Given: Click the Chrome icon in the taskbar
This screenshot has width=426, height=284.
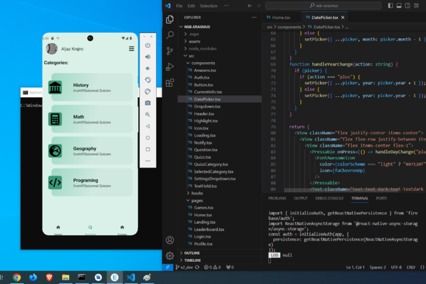Looking at the screenshot, I should pyautogui.click(x=17, y=277).
